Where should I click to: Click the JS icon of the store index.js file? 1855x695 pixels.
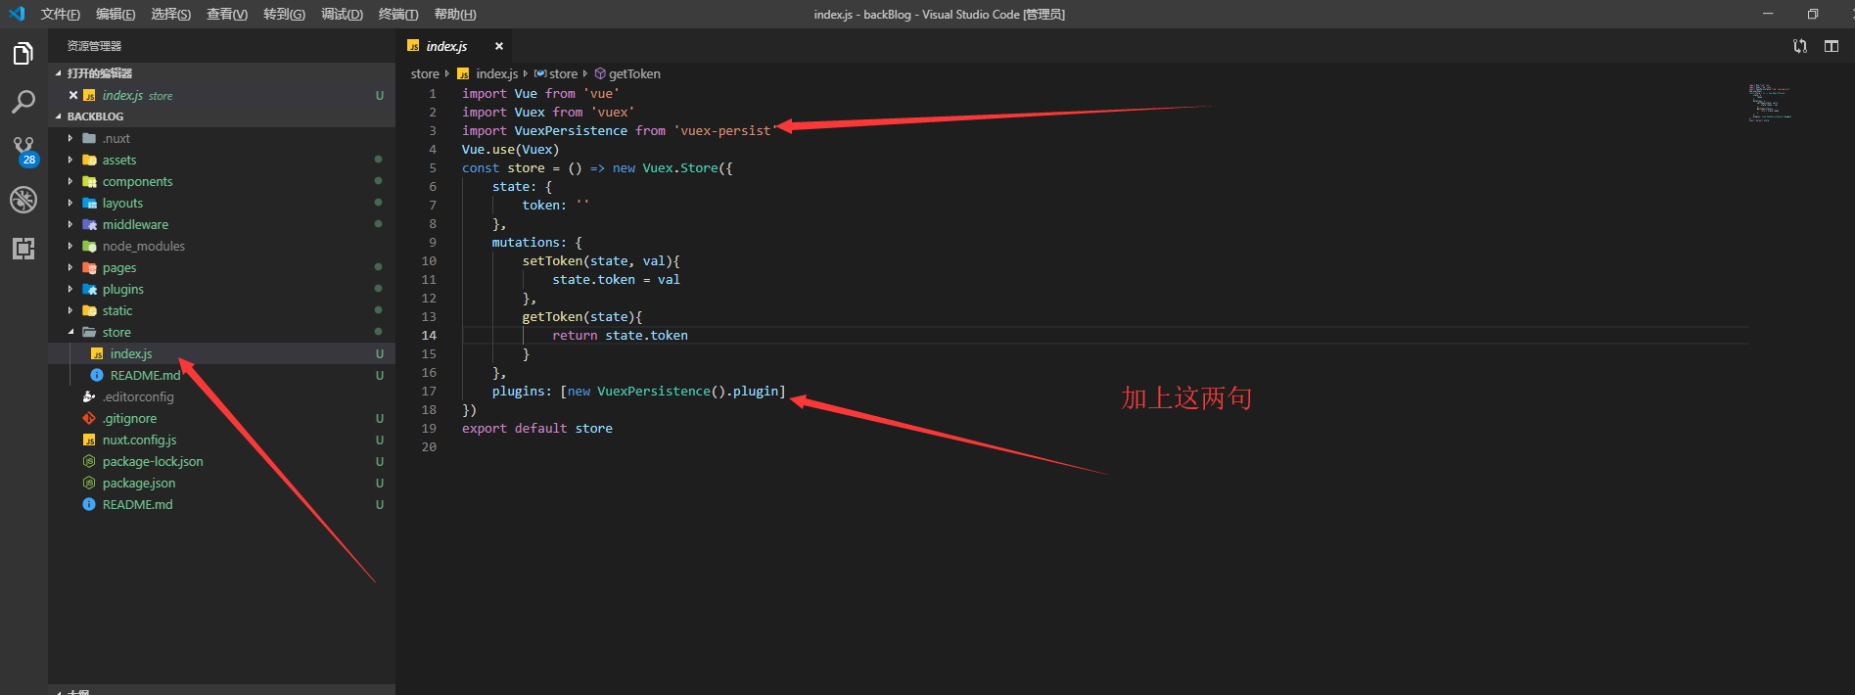[97, 354]
